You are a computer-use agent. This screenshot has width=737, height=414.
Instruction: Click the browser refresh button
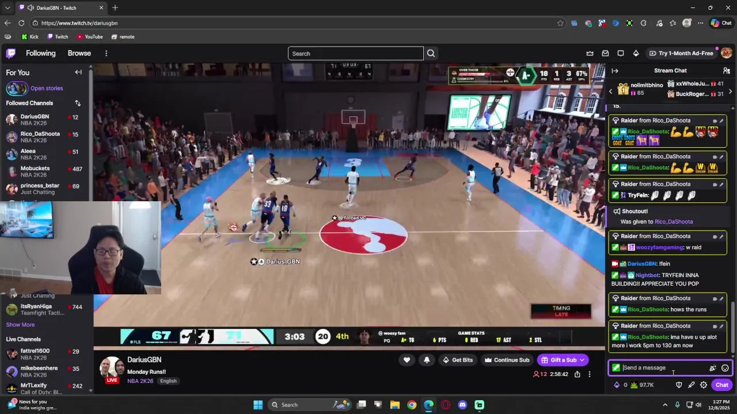21,23
